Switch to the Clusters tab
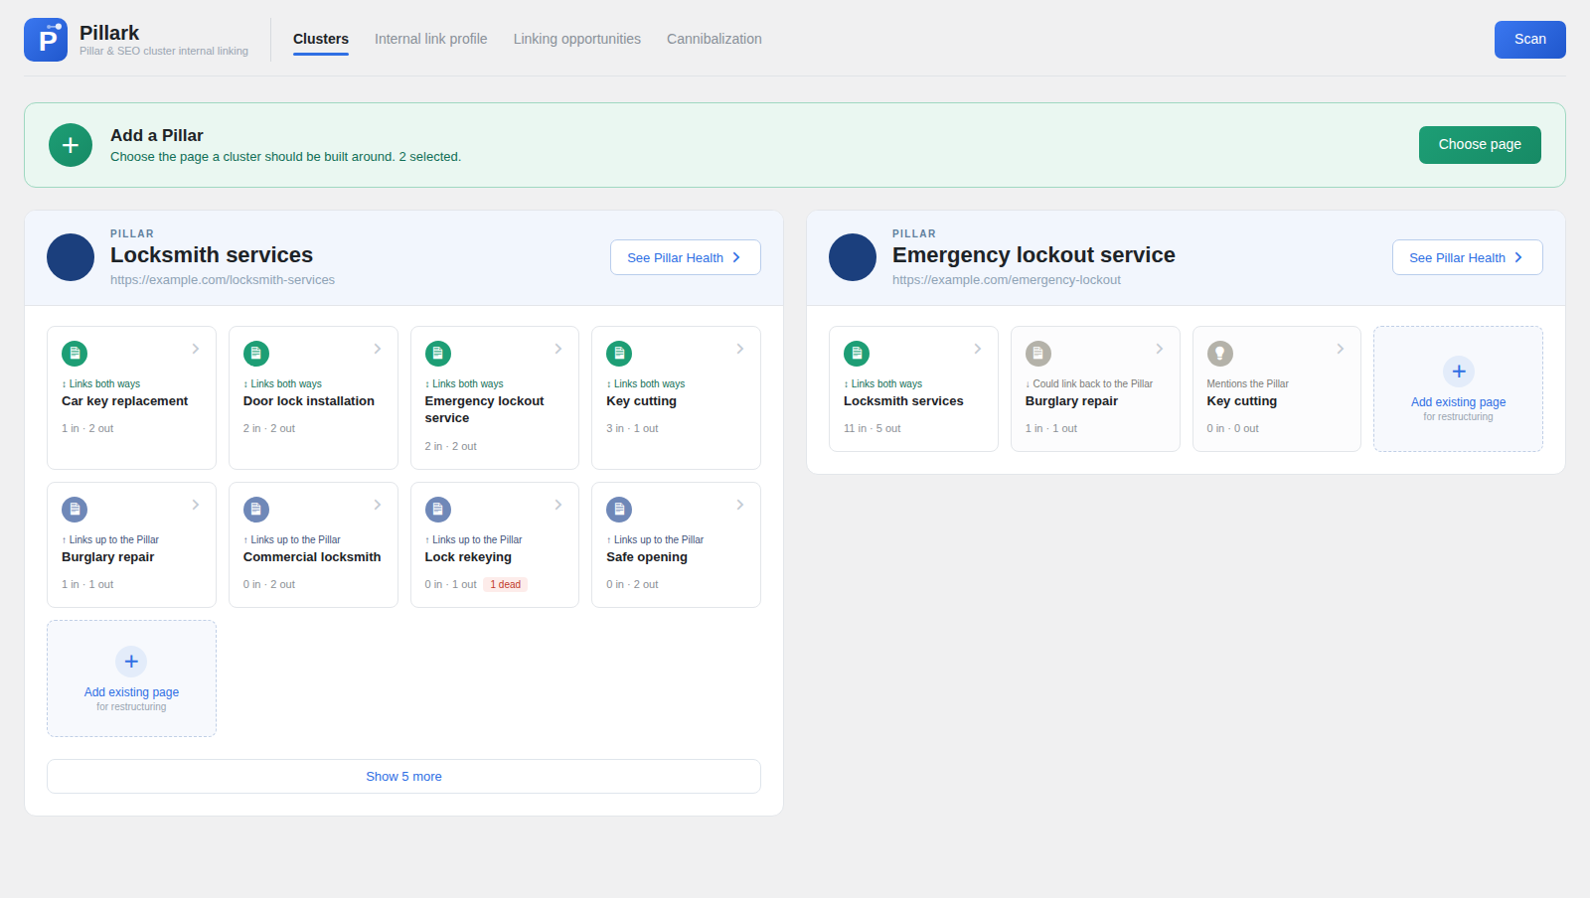This screenshot has height=898, width=1590. 321,39
